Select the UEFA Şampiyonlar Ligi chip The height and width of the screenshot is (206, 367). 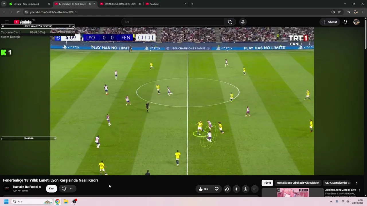coord(337,183)
